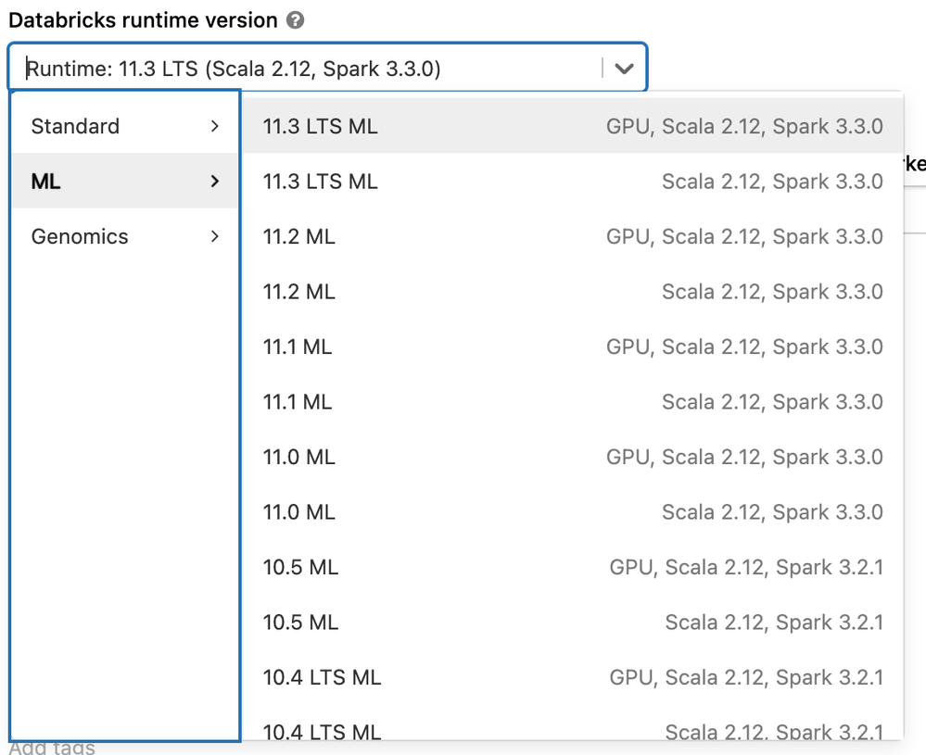Expand the arrow next to Standard
Viewport: 926px width, 755px height.
[x=215, y=126]
